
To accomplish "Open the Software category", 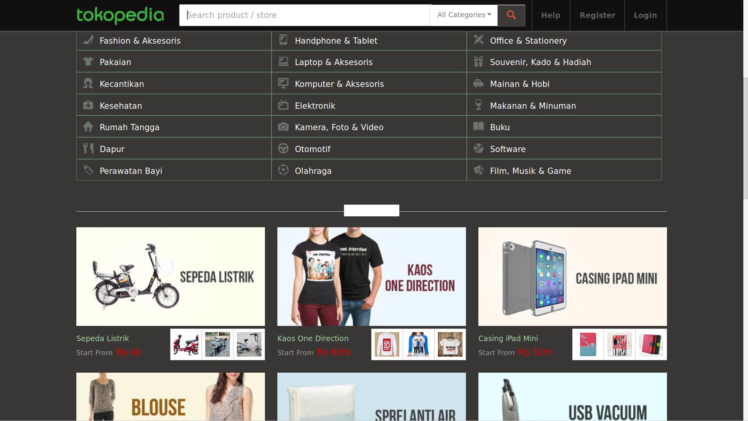I will [564, 149].
